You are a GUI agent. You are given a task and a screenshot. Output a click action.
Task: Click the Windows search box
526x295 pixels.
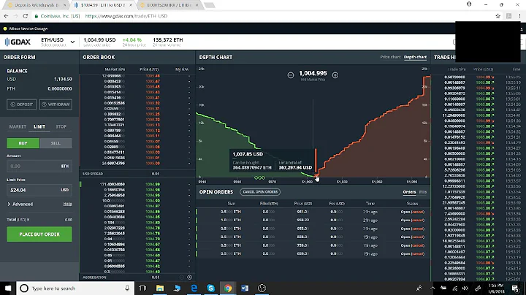click(75, 288)
